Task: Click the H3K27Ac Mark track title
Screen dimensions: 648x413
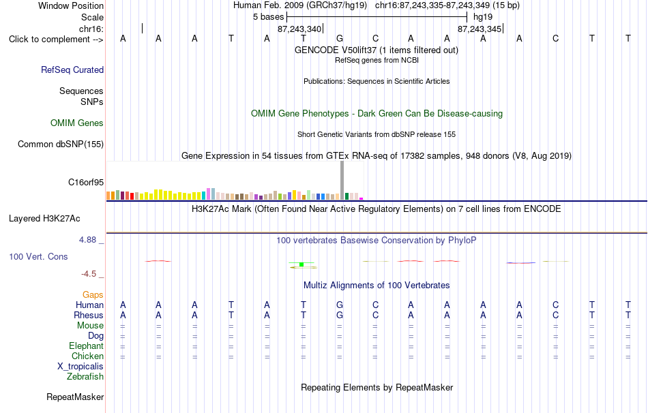Action: 377,209
